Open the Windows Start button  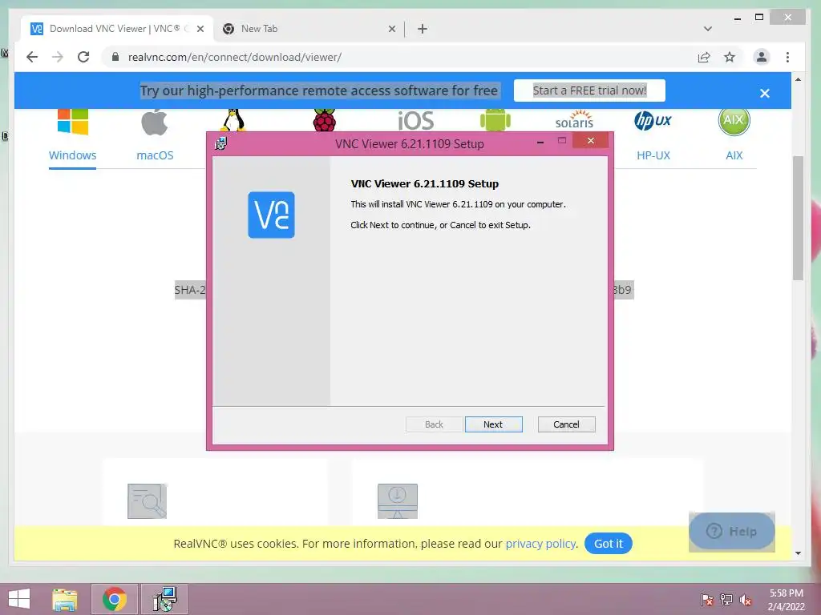click(x=19, y=599)
